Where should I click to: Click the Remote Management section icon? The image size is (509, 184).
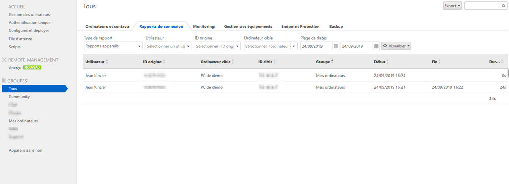[x=4, y=60]
